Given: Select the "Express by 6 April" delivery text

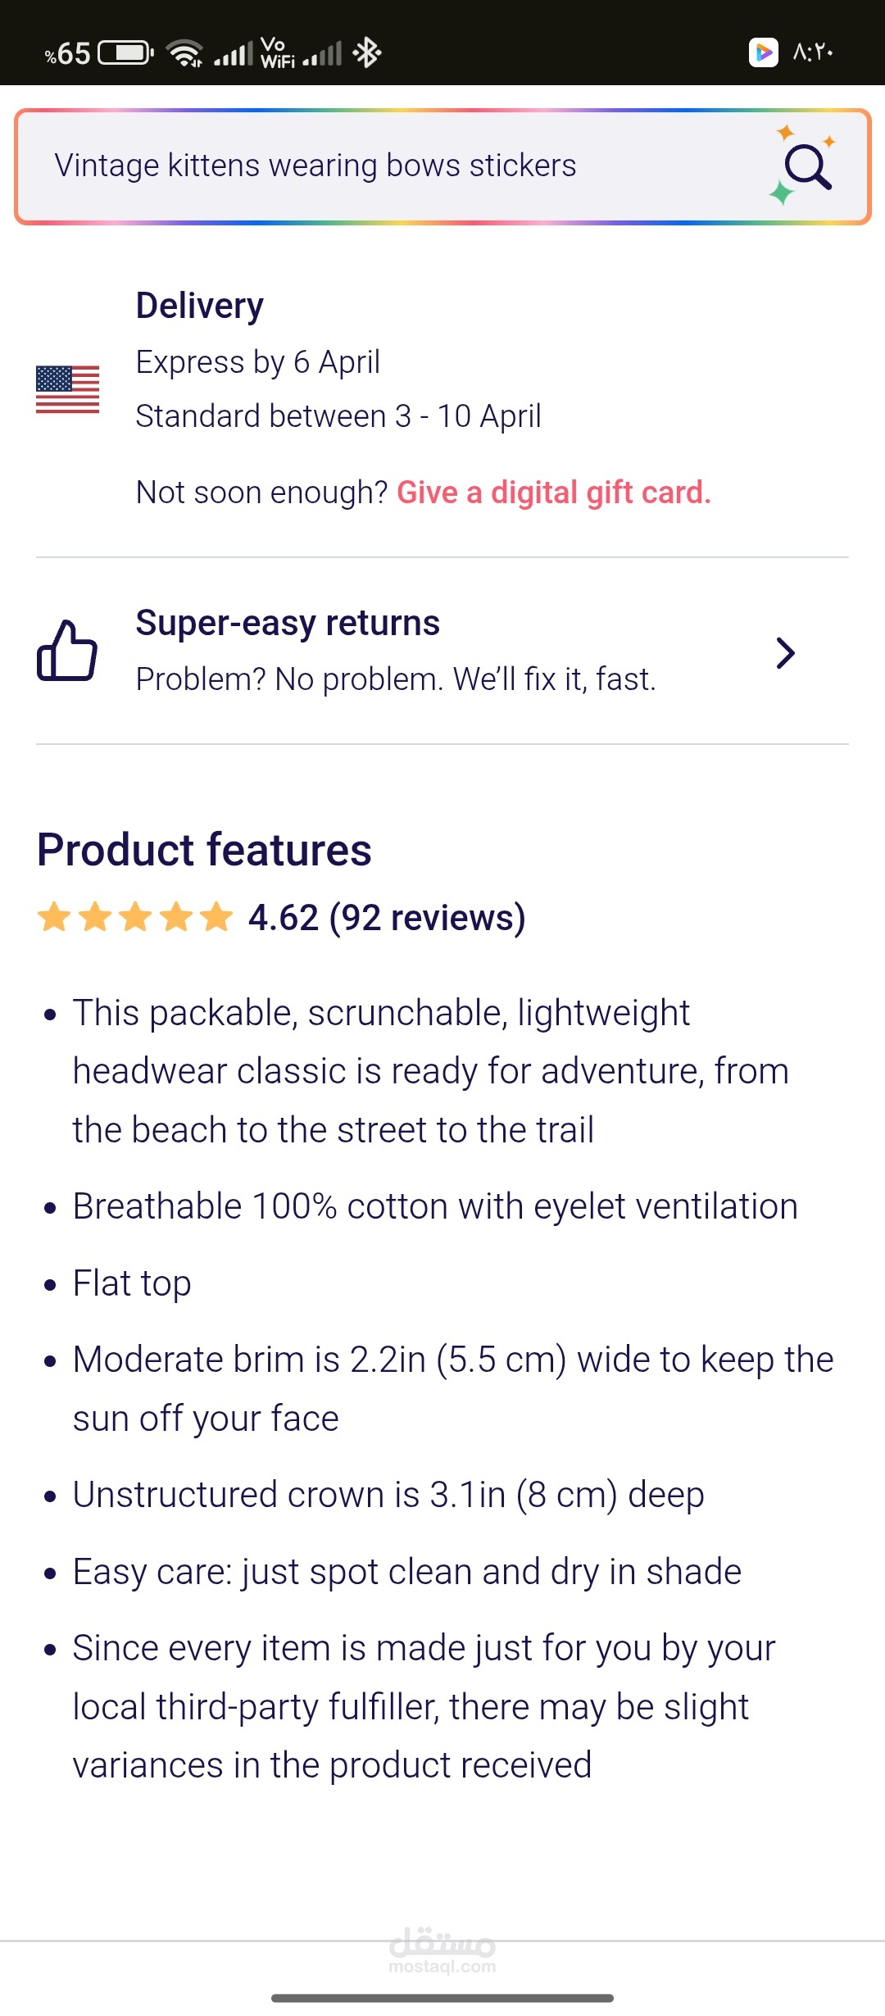Looking at the screenshot, I should click(257, 362).
